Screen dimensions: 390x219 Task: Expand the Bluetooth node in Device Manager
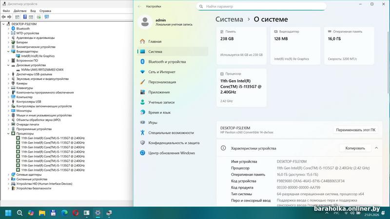[8, 29]
